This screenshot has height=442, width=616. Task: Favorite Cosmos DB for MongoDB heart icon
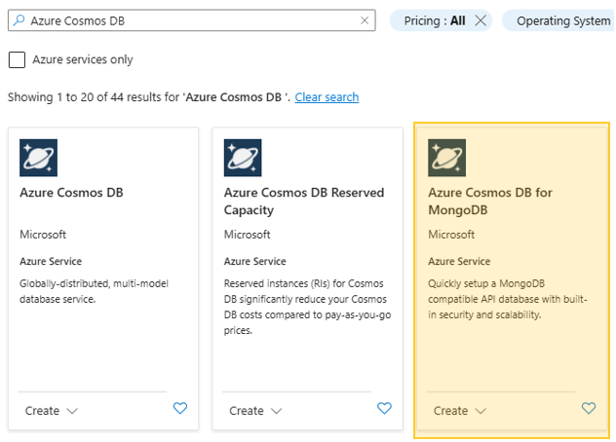(588, 409)
